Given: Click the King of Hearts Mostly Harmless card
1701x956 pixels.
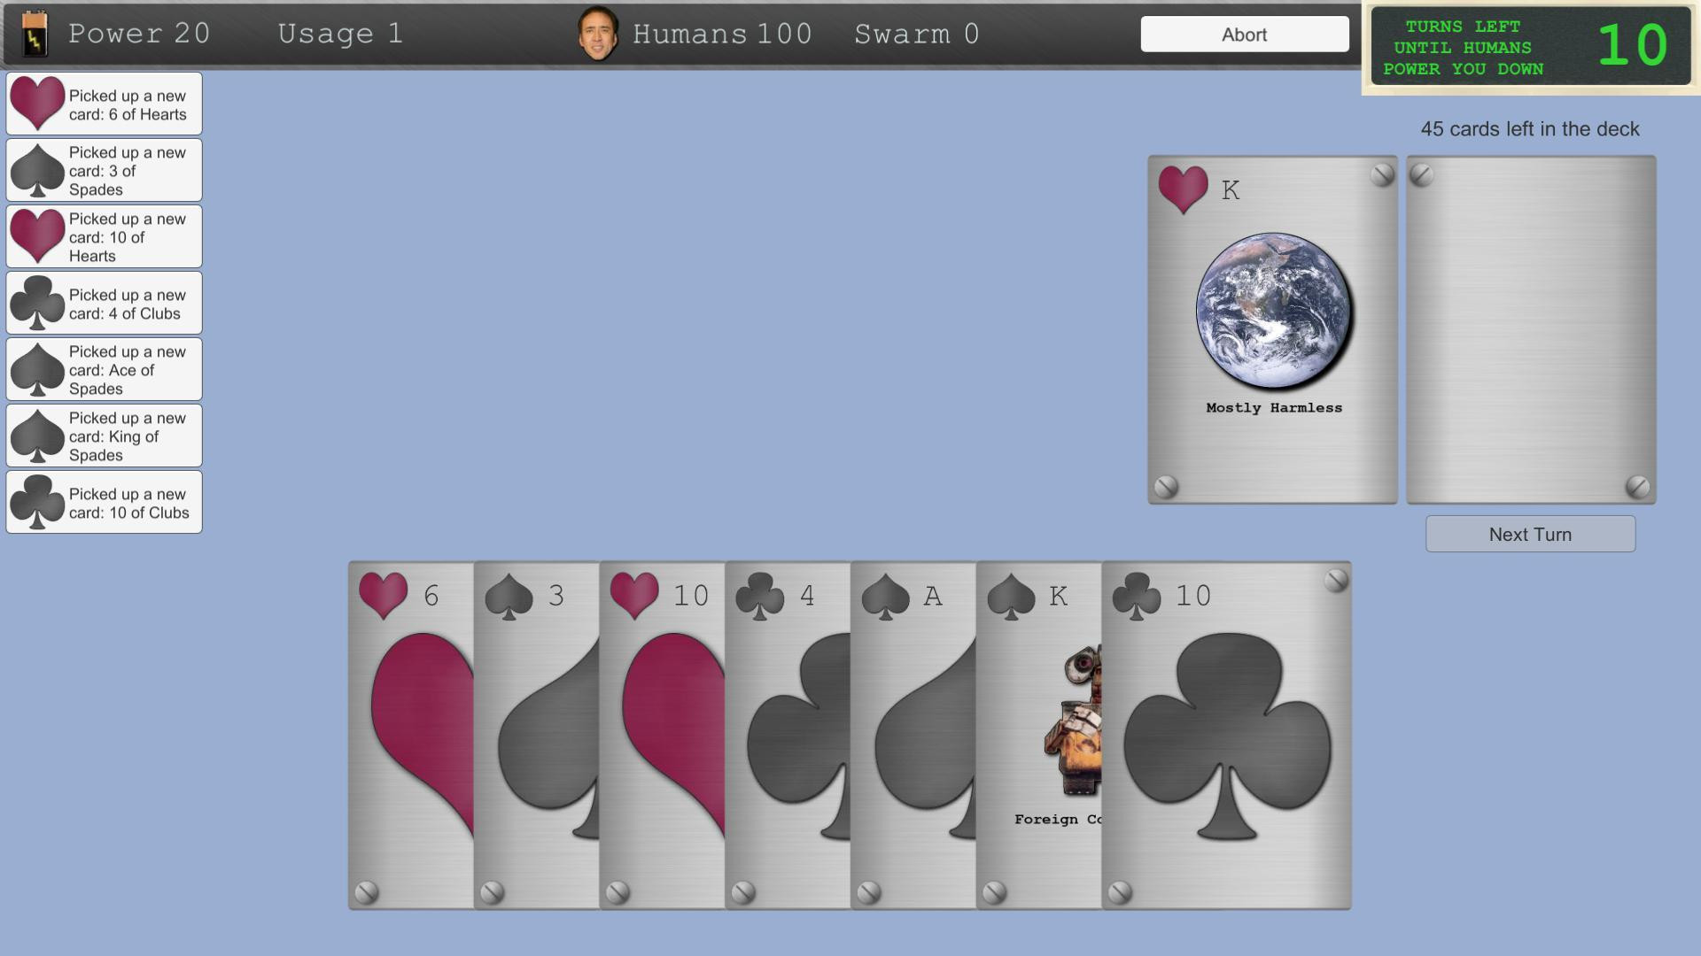Looking at the screenshot, I should click(x=1273, y=330).
